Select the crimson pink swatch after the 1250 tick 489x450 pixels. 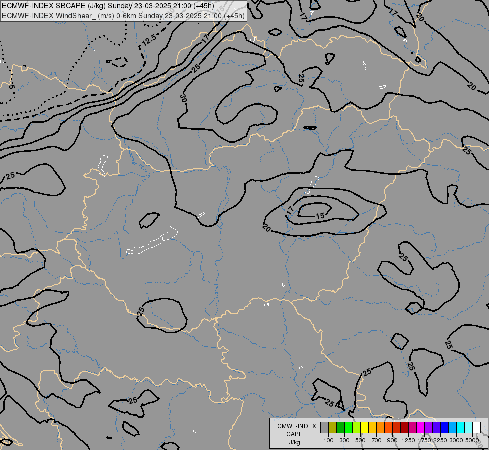412,427
